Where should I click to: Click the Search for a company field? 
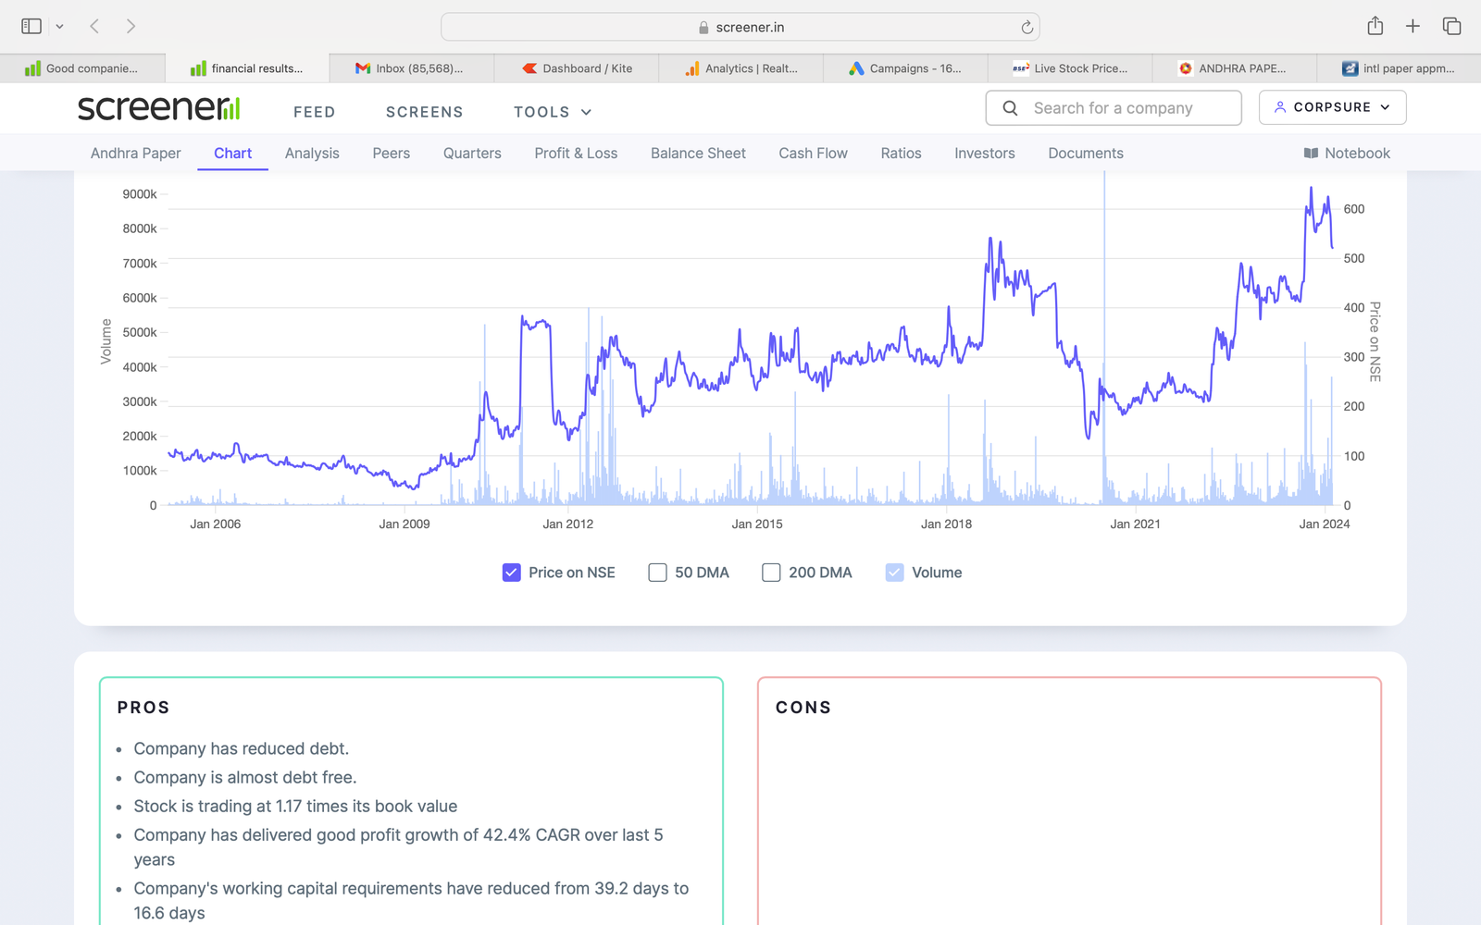pos(1114,108)
